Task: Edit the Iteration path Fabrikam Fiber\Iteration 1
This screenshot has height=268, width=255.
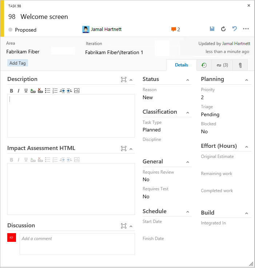Action: (114, 52)
